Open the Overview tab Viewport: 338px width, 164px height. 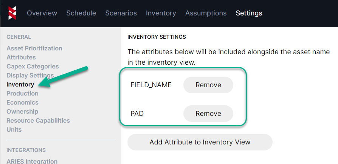click(42, 13)
